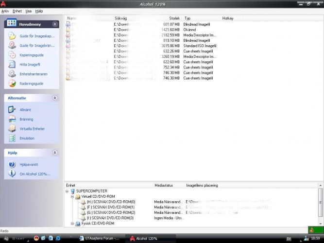Screen dimensions: 324x243
Task: Collapse the Huvudmeny panel
Action: (55, 24)
